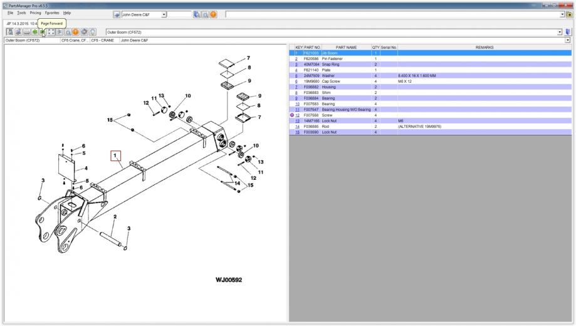Open key link 5 for Washer
This screenshot has width=576, height=326.
click(x=296, y=76)
